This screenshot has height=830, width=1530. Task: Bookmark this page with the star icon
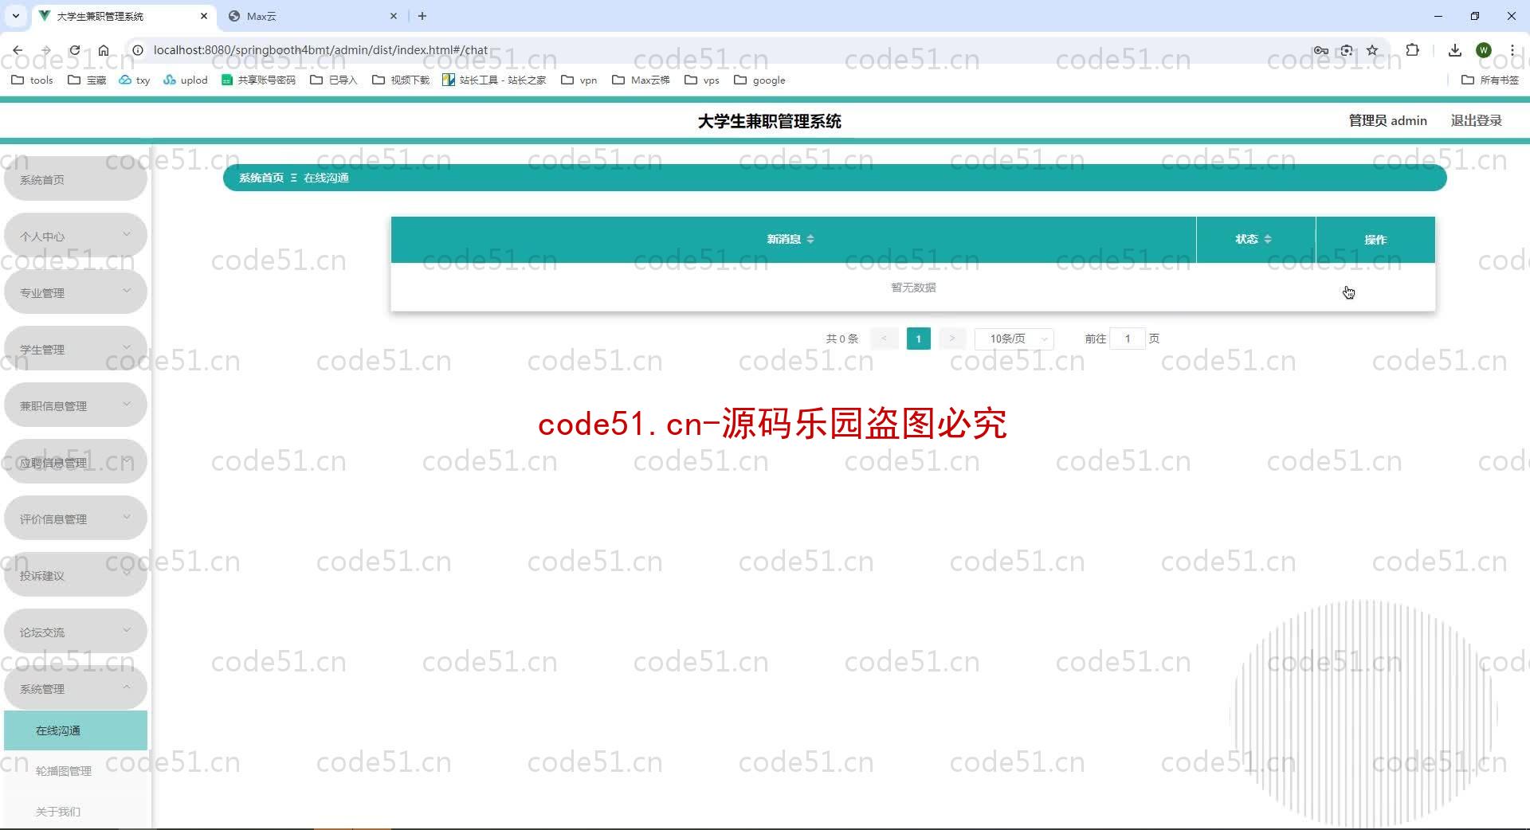[x=1372, y=50]
